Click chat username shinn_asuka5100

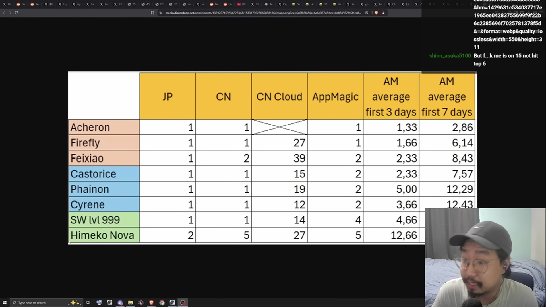pos(450,56)
